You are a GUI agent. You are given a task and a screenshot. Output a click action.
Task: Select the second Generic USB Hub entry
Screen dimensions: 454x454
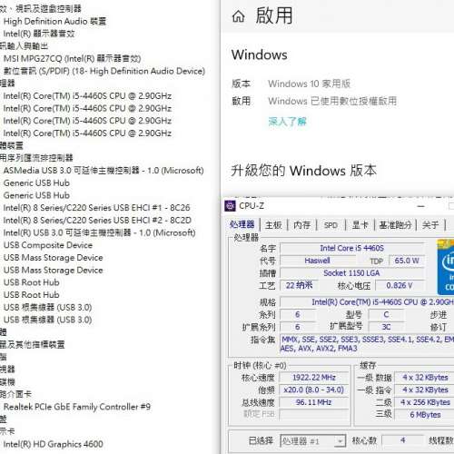click(36, 195)
